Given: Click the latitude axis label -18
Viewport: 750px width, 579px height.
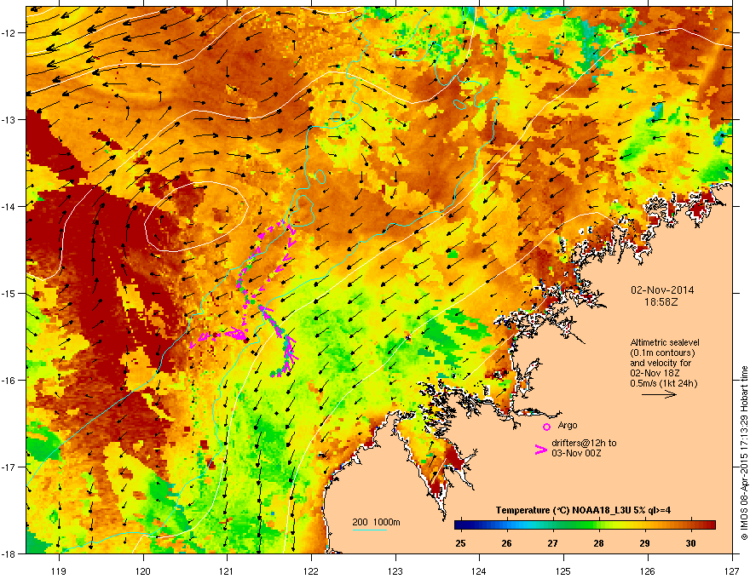Looking at the screenshot, I should click(9, 553).
